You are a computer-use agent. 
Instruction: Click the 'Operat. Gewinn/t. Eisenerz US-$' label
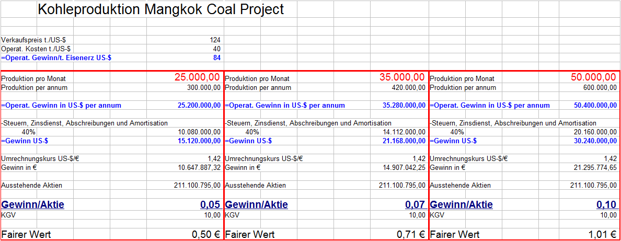coord(56,58)
